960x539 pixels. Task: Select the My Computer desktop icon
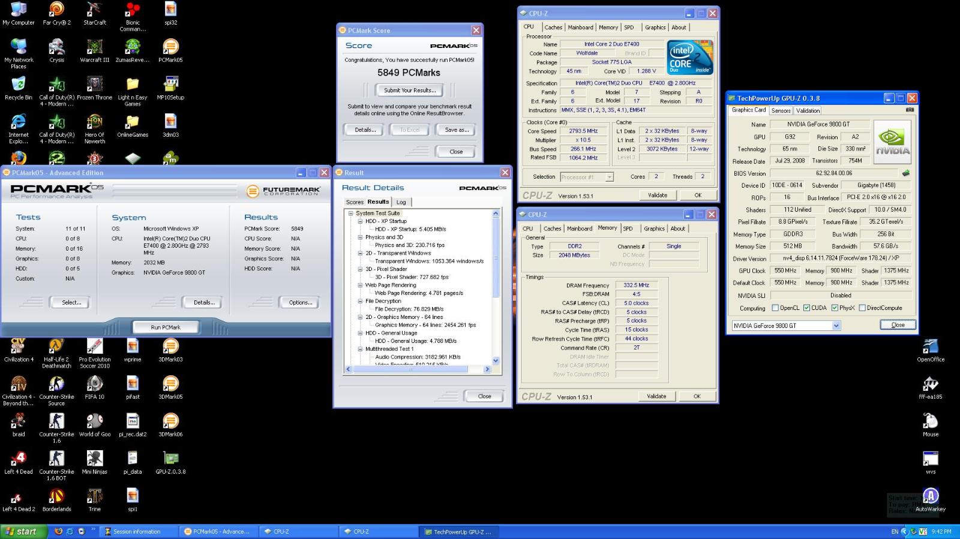tap(19, 14)
